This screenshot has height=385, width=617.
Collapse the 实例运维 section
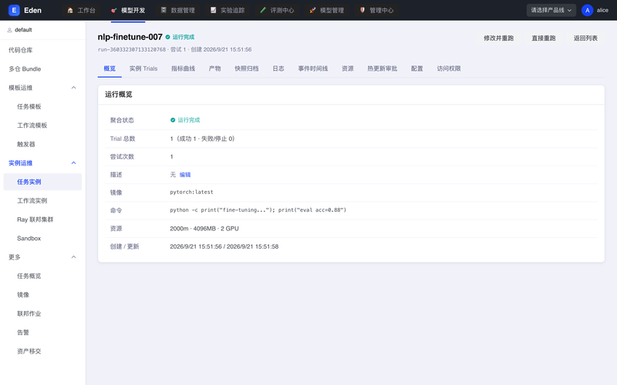[x=73, y=163]
